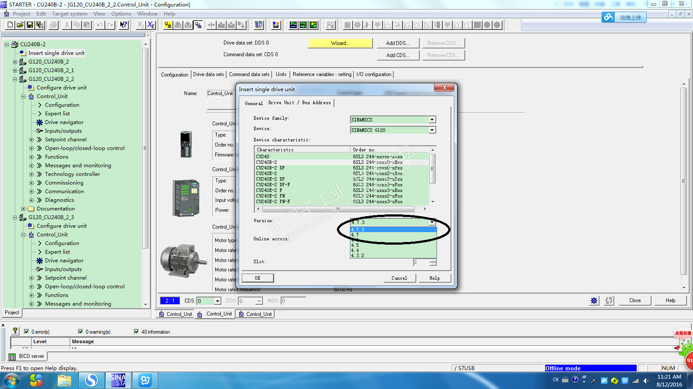Click the help icon in message panel
This screenshot has width=693, height=389.
(15, 331)
